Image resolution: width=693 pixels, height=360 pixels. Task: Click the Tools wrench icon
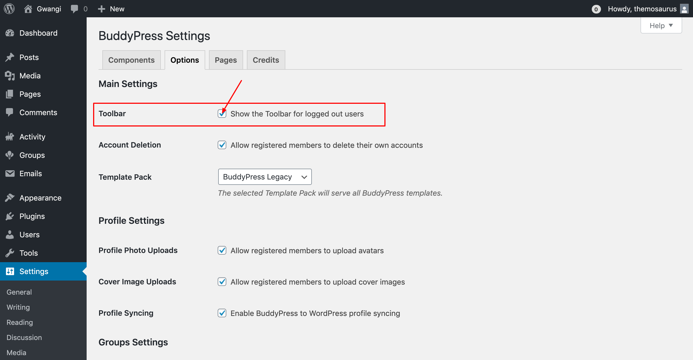[x=10, y=253]
